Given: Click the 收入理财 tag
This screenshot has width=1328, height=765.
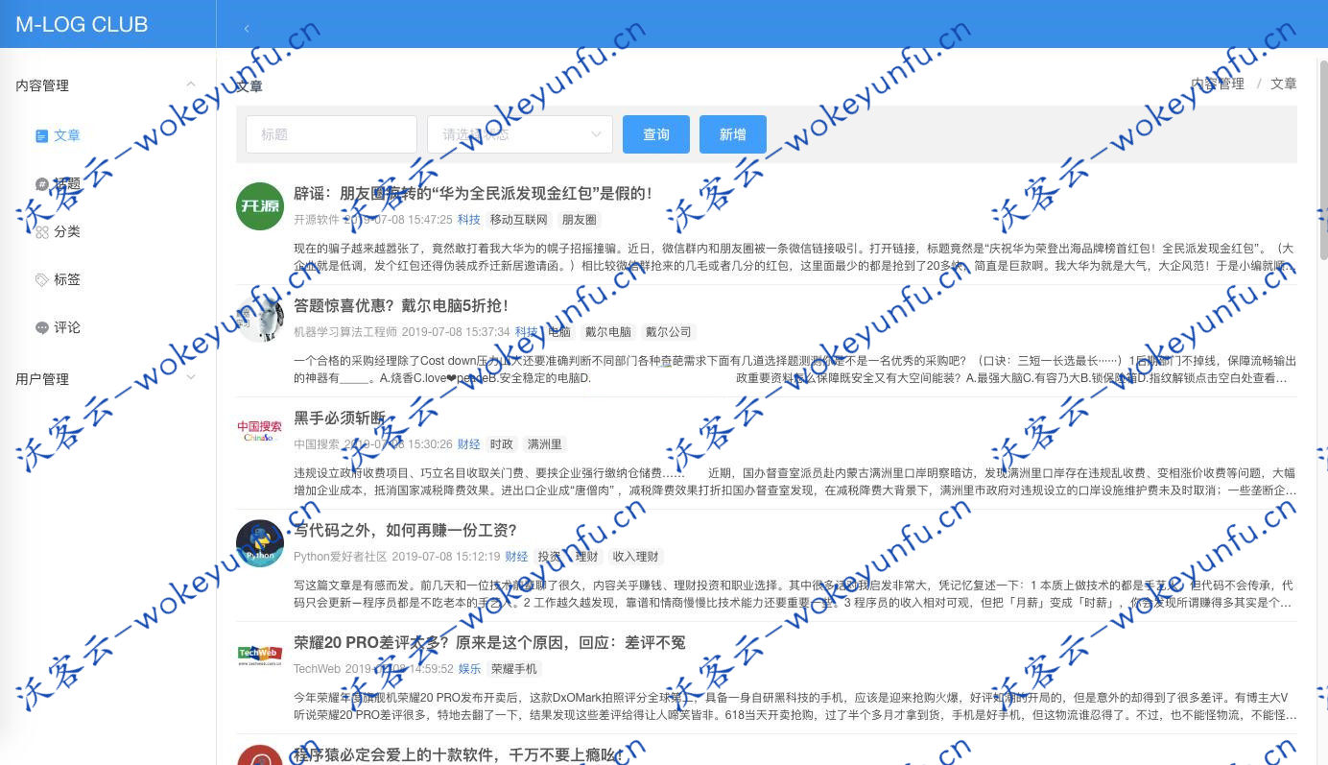Looking at the screenshot, I should pyautogui.click(x=636, y=557).
